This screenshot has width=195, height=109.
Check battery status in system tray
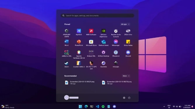point(180,106)
